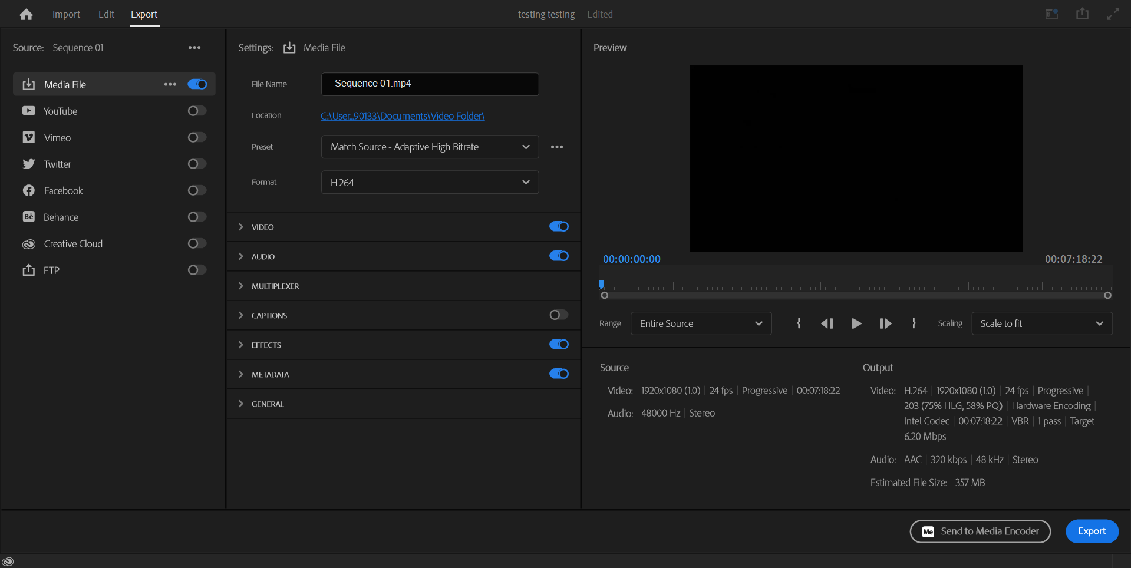The image size is (1131, 568).
Task: Switch to the Edit tab
Action: [105, 14]
